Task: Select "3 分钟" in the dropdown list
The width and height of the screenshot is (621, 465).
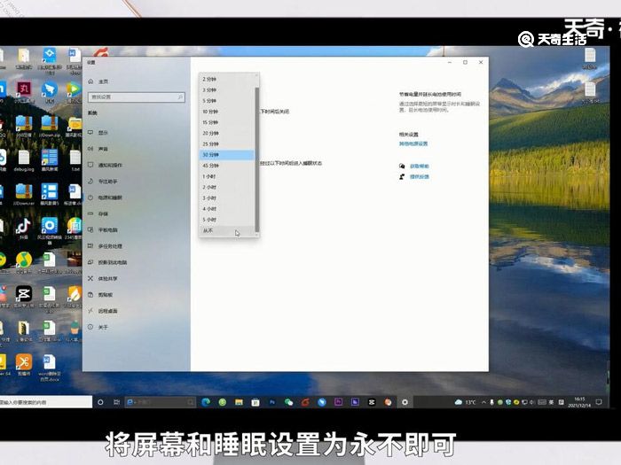Action: pyautogui.click(x=227, y=89)
